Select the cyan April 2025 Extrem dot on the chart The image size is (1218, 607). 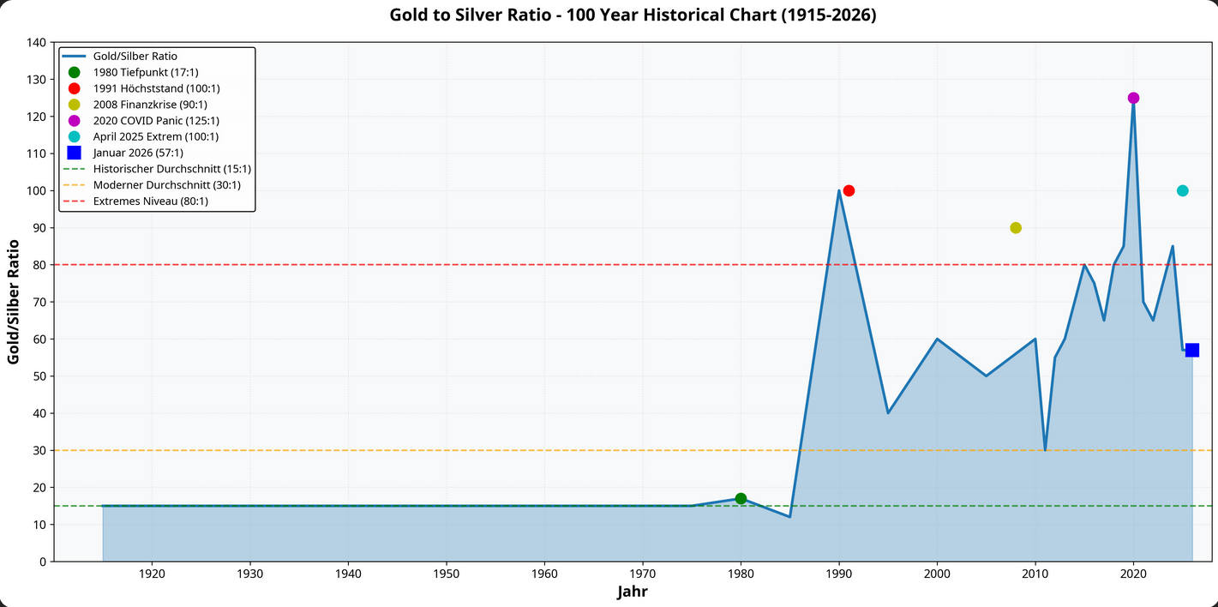click(1182, 190)
